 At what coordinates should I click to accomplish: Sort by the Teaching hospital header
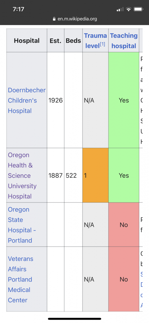pos(124,40)
